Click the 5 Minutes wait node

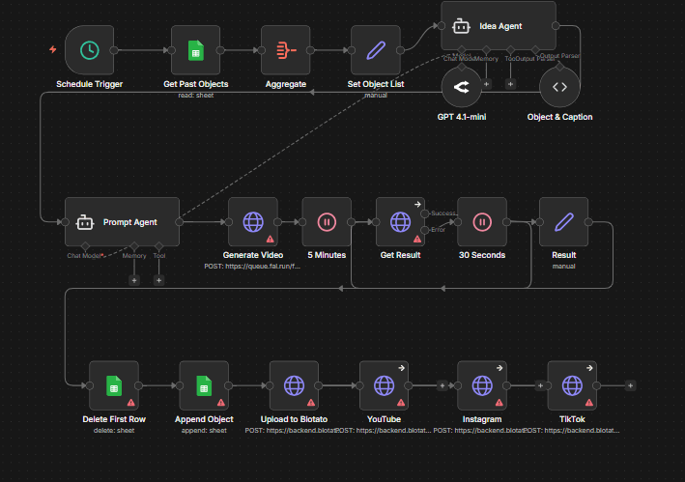(328, 221)
